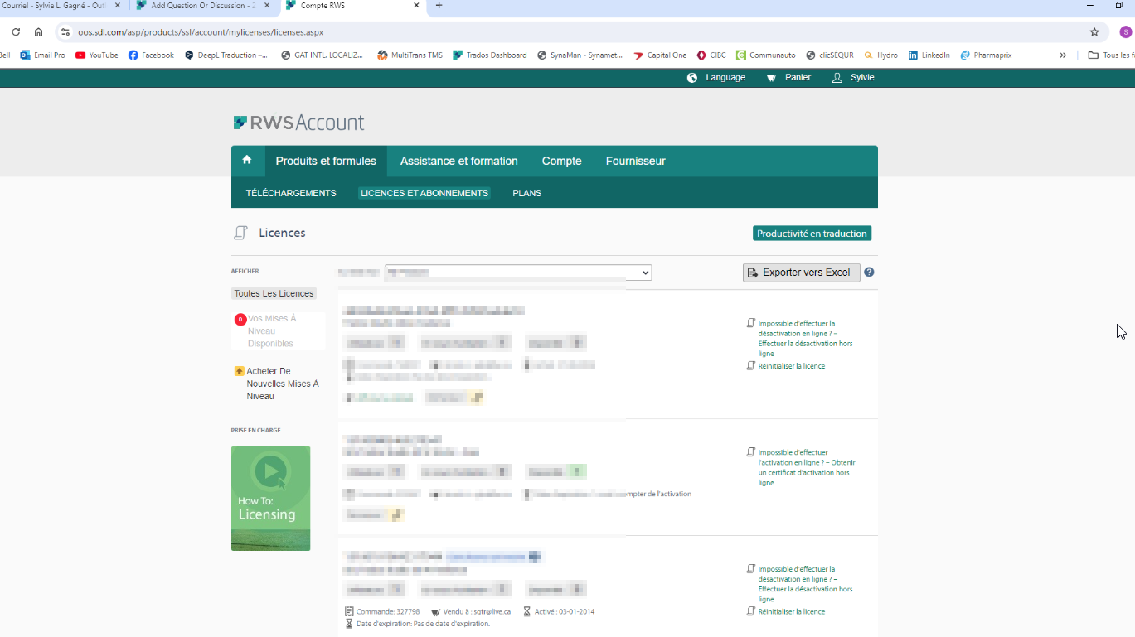
Task: Open the Fournisseur tab
Action: (635, 161)
